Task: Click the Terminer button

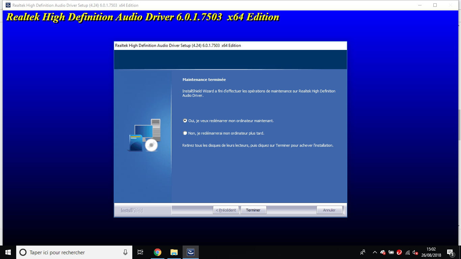Action: [253, 210]
